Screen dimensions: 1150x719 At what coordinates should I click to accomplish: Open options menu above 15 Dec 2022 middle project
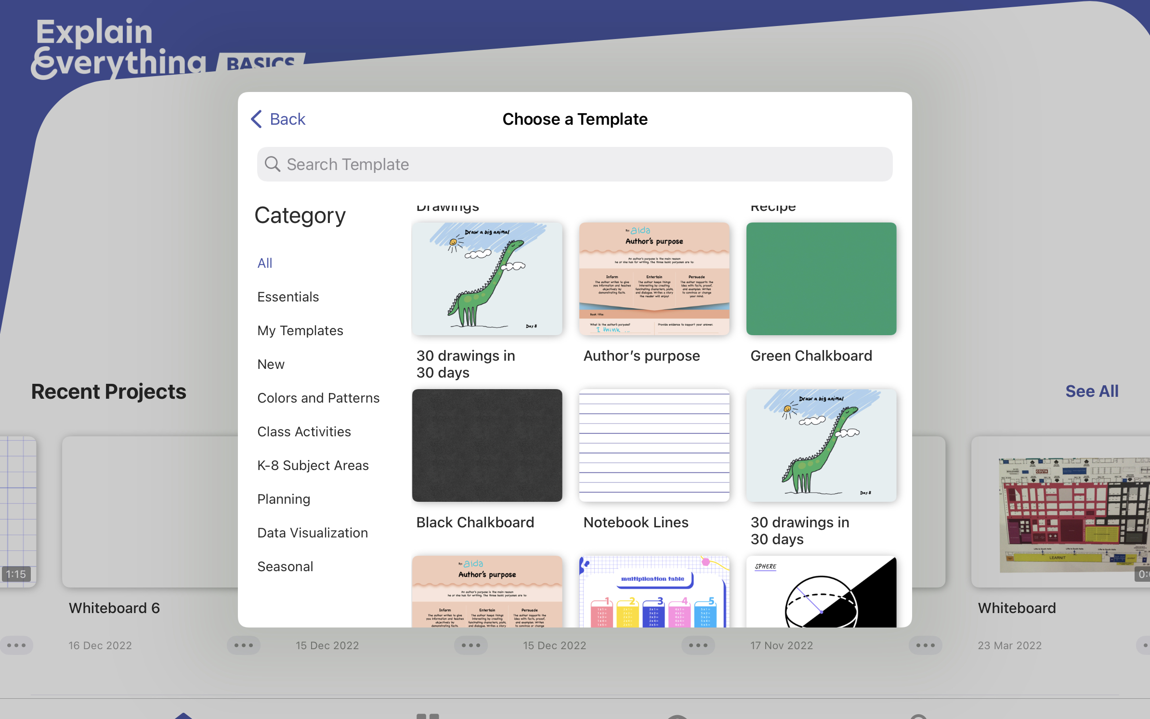[471, 645]
